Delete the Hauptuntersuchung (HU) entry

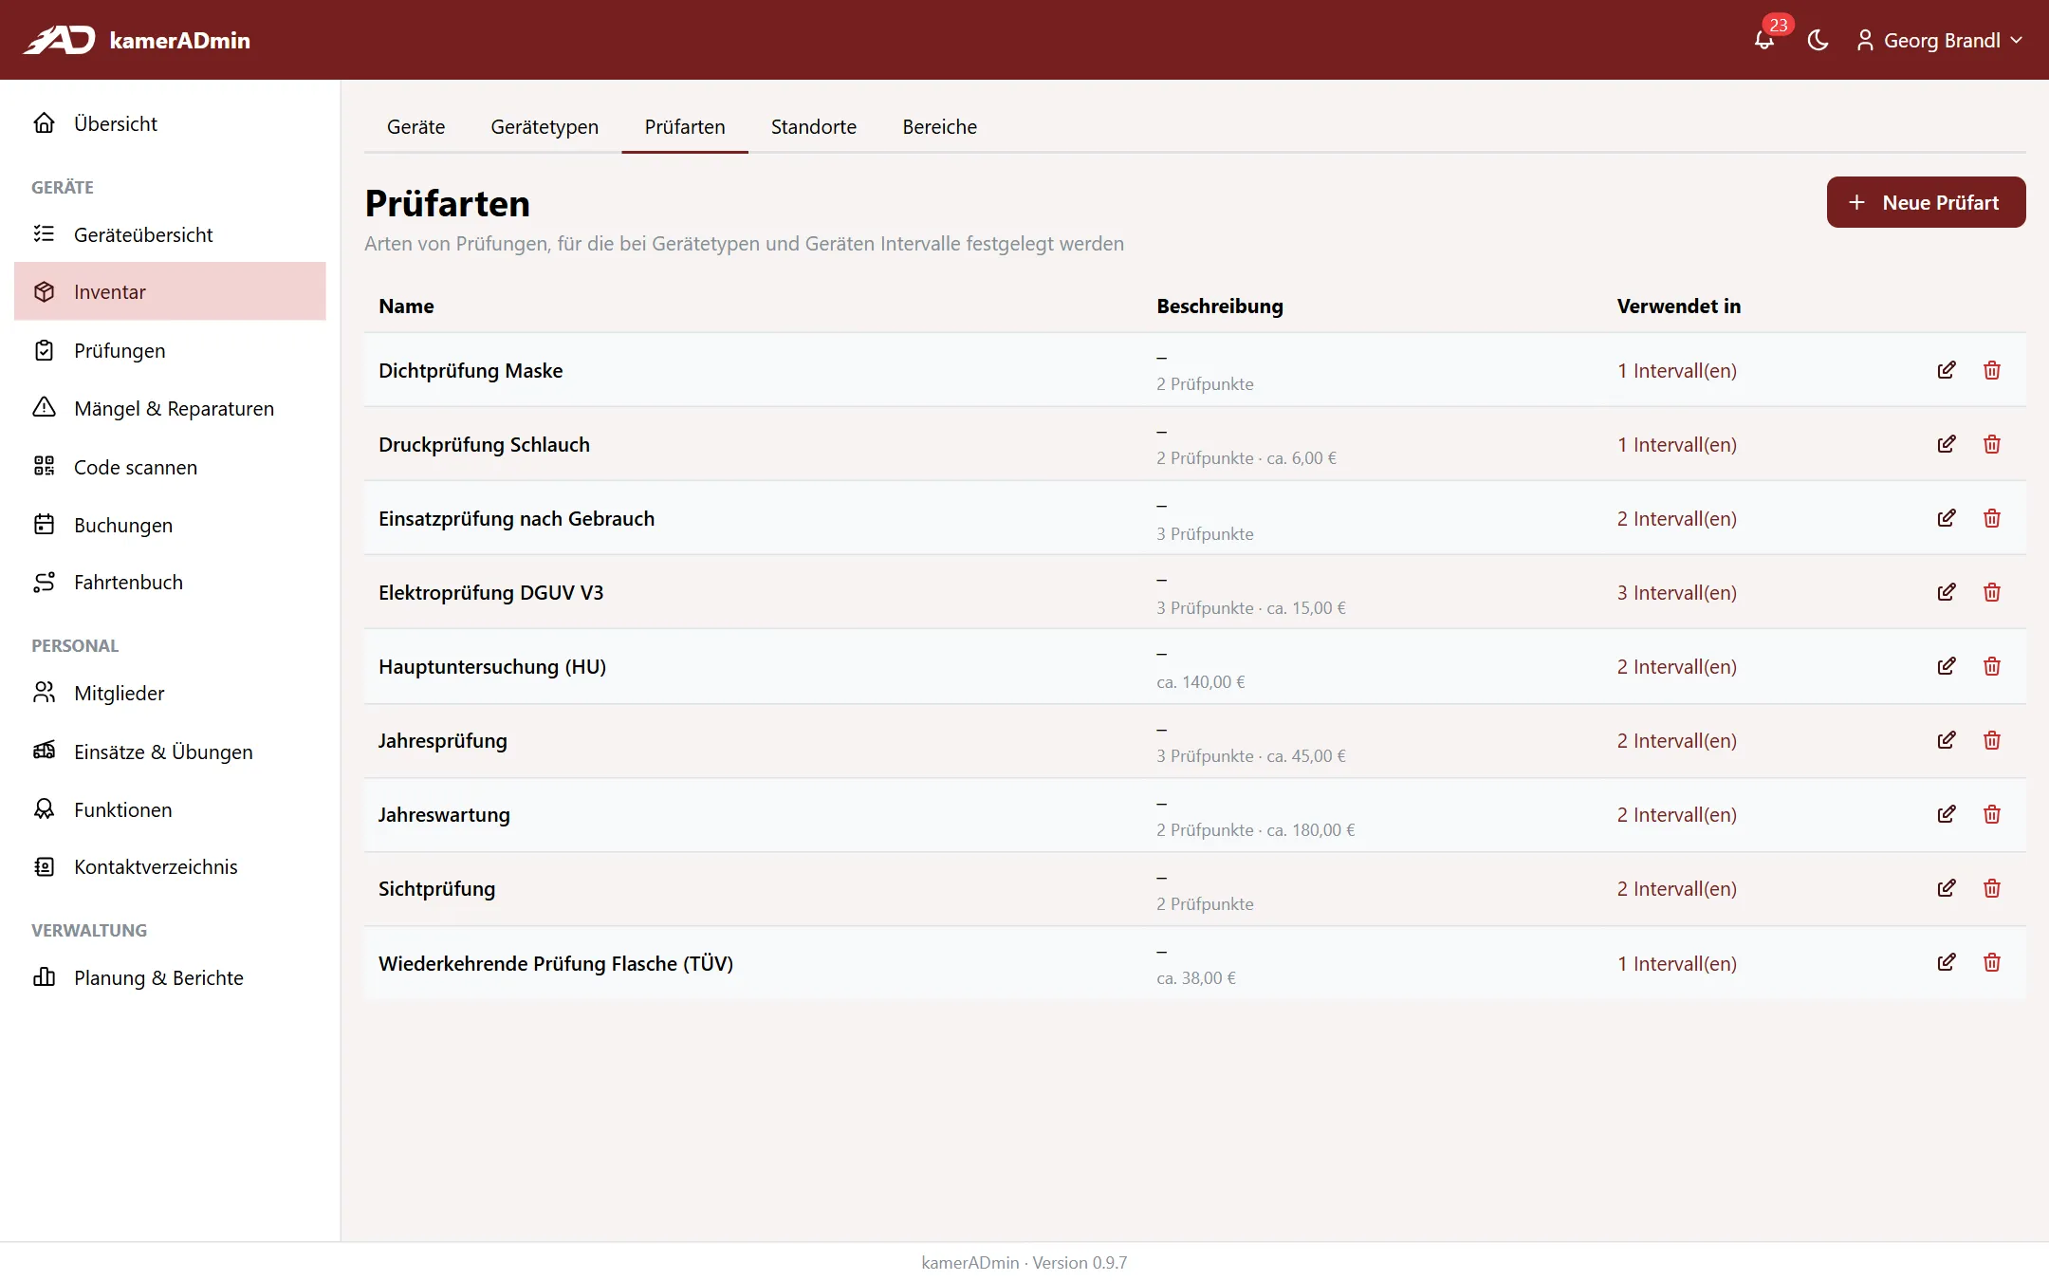point(1992,666)
